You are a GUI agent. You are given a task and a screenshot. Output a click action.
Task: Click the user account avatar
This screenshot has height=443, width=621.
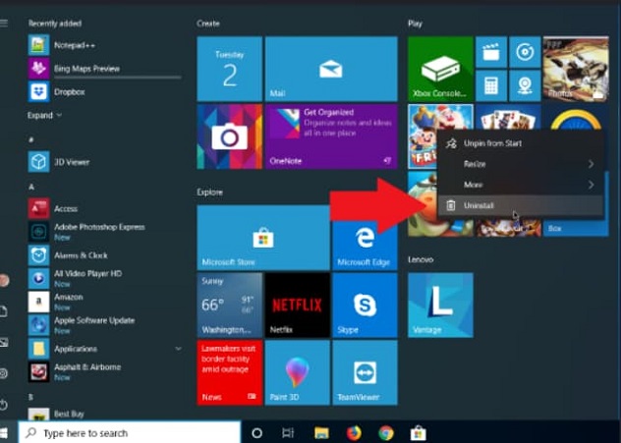[x=4, y=280]
